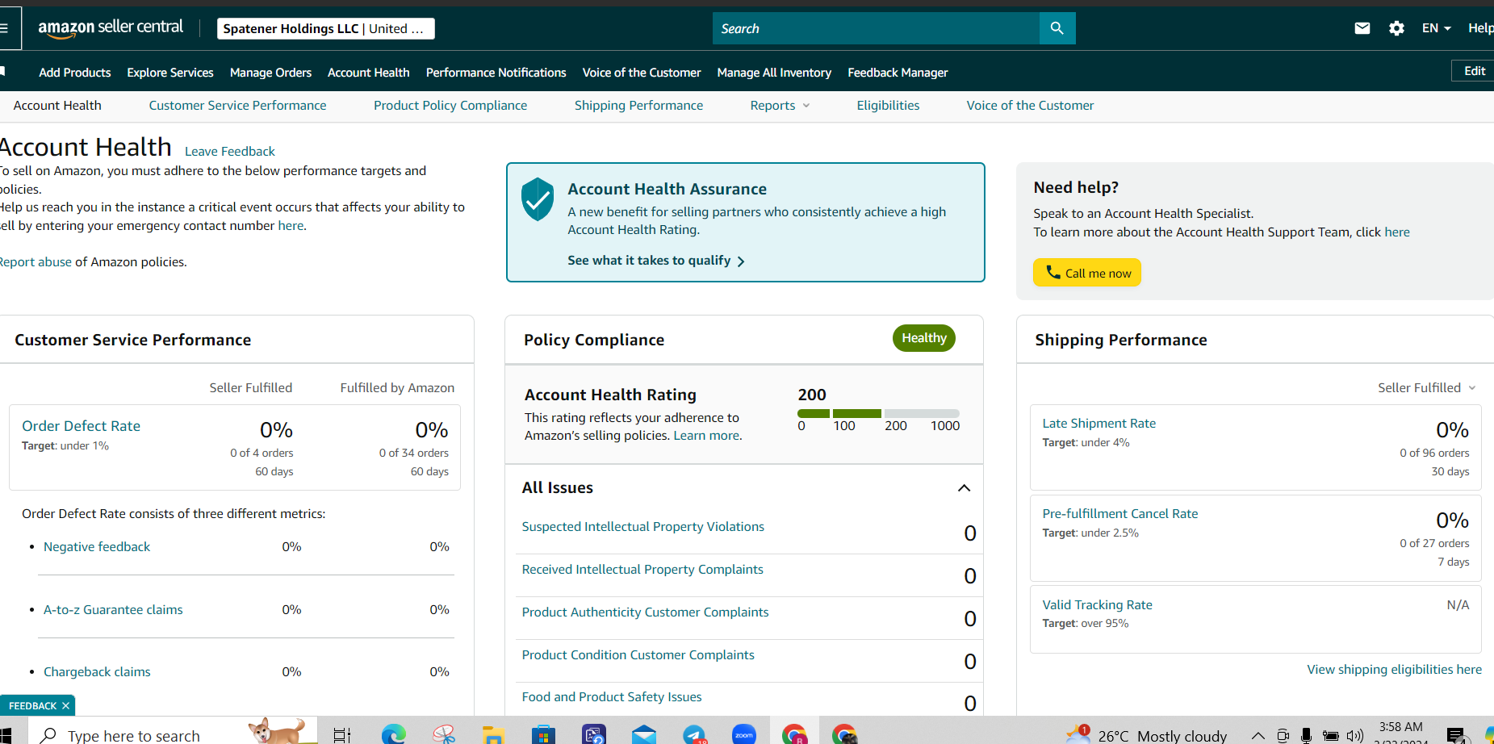Open Product Authenticity Customer Complaints
The width and height of the screenshot is (1494, 744).
(x=645, y=612)
